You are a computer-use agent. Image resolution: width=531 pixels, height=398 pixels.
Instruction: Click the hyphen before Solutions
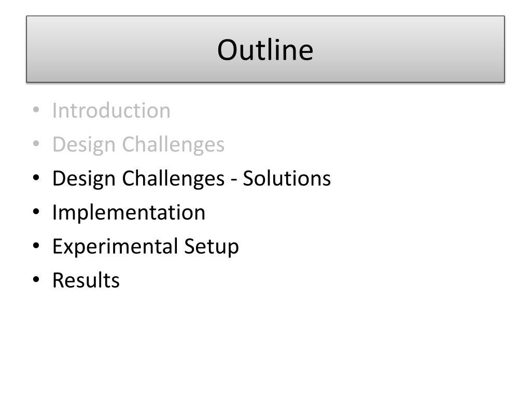click(234, 180)
